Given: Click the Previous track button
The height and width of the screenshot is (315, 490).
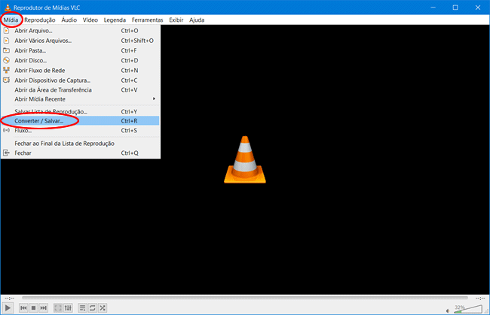Looking at the screenshot, I should [x=23, y=307].
